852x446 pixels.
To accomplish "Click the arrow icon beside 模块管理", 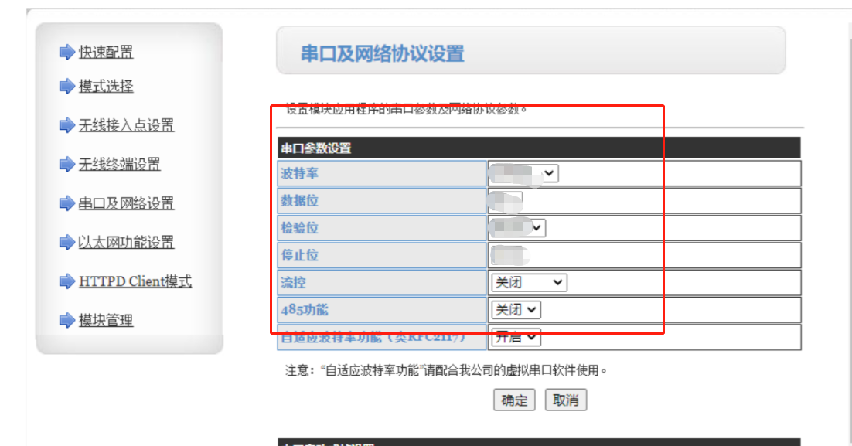I will pyautogui.click(x=66, y=320).
